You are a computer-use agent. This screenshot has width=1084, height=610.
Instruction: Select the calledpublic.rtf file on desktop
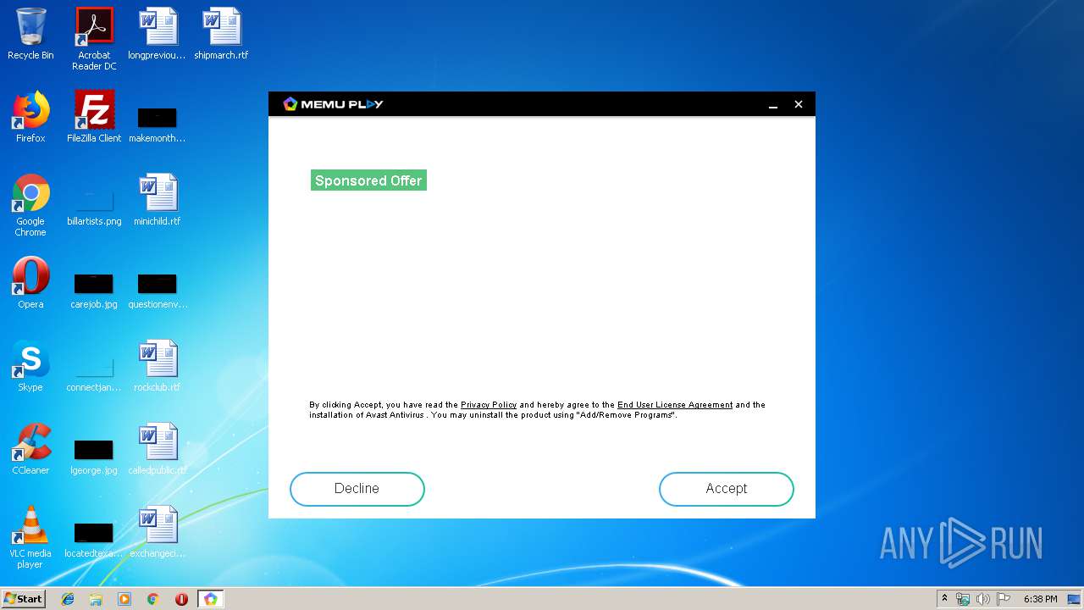click(x=158, y=449)
